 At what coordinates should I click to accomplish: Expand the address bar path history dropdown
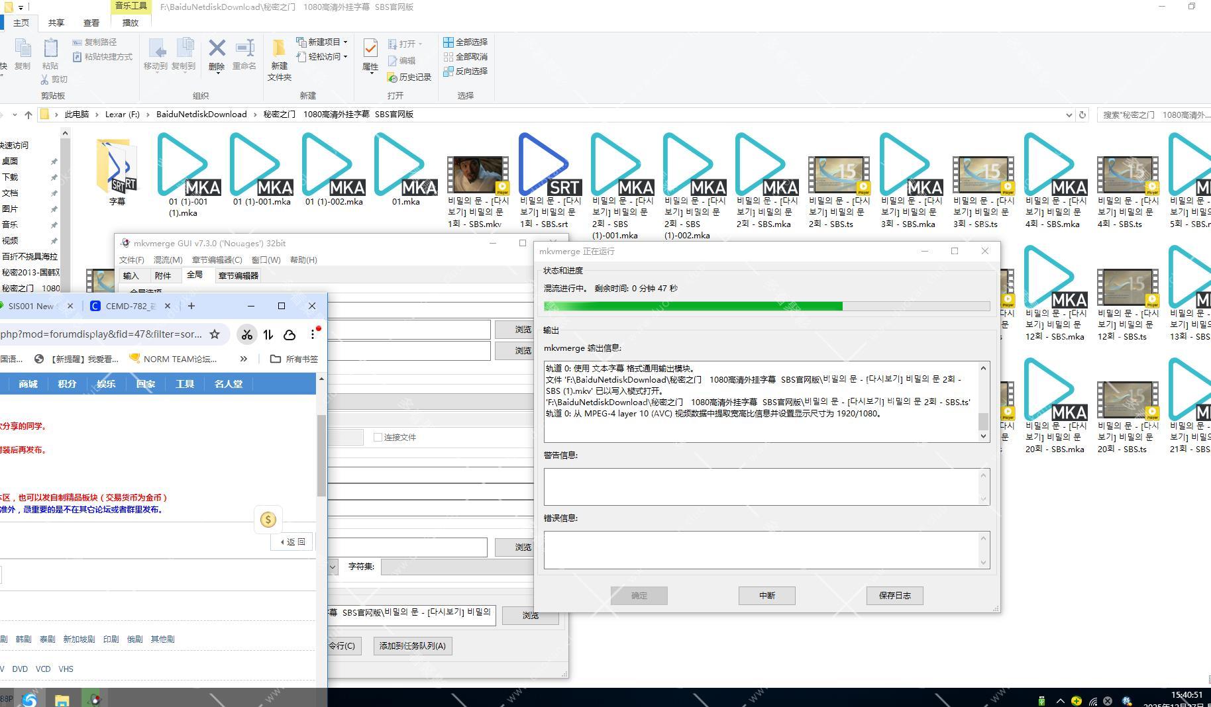(x=1069, y=115)
